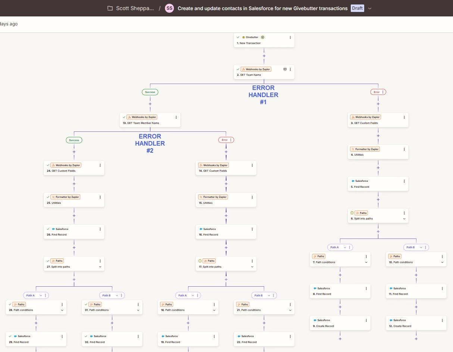Click the Givebutter trigger status icon on step 1

pos(263,37)
